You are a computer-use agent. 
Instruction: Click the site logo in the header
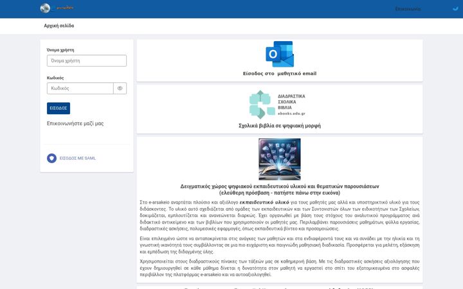click(57, 8)
